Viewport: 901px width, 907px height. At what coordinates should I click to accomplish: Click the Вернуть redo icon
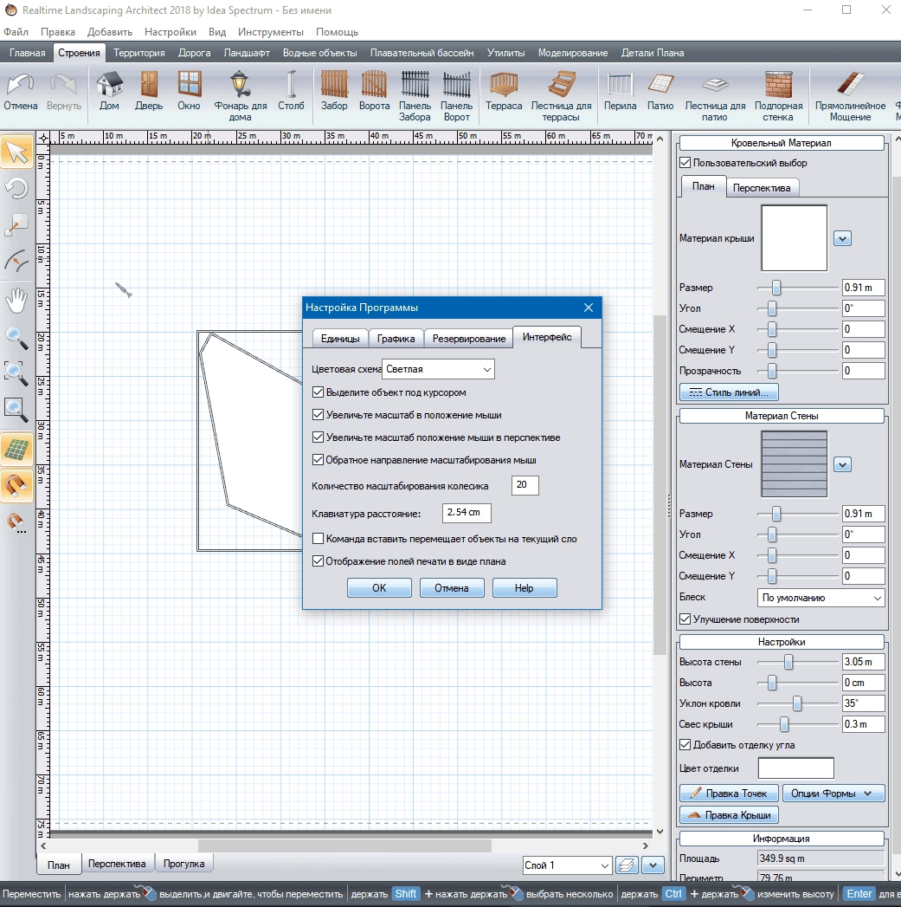pyautogui.click(x=63, y=93)
